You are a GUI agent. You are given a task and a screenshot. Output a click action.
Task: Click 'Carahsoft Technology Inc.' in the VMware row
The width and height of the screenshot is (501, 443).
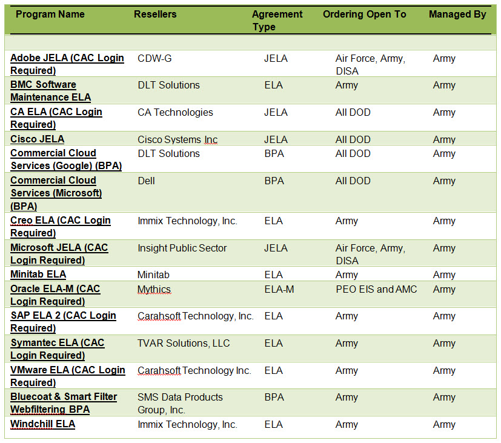(x=194, y=370)
